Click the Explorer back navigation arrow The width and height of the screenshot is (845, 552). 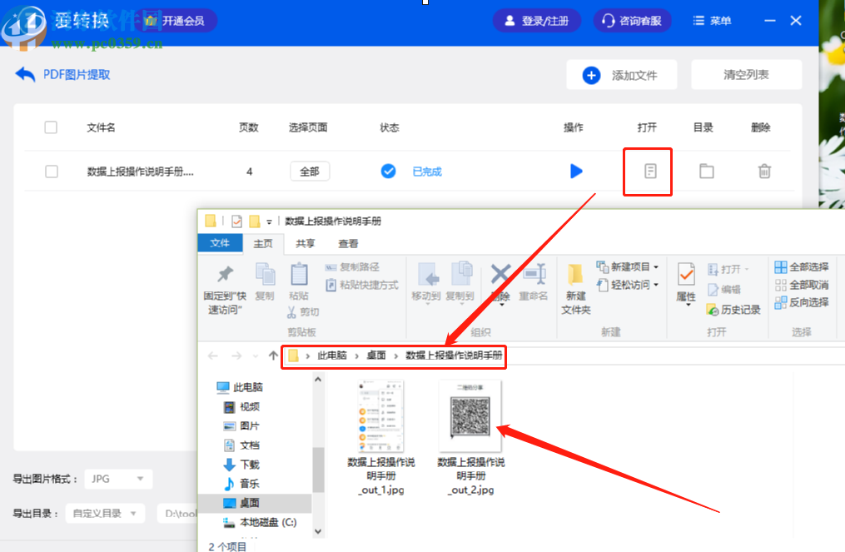pyautogui.click(x=213, y=356)
